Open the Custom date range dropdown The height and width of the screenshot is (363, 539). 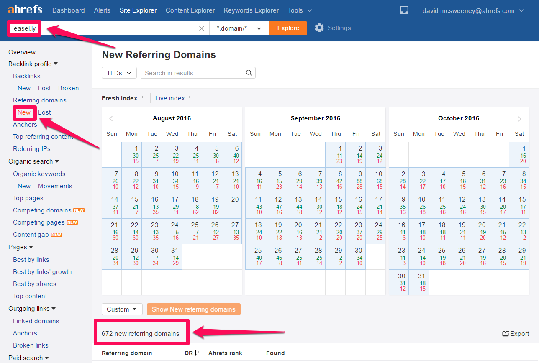pyautogui.click(x=122, y=309)
